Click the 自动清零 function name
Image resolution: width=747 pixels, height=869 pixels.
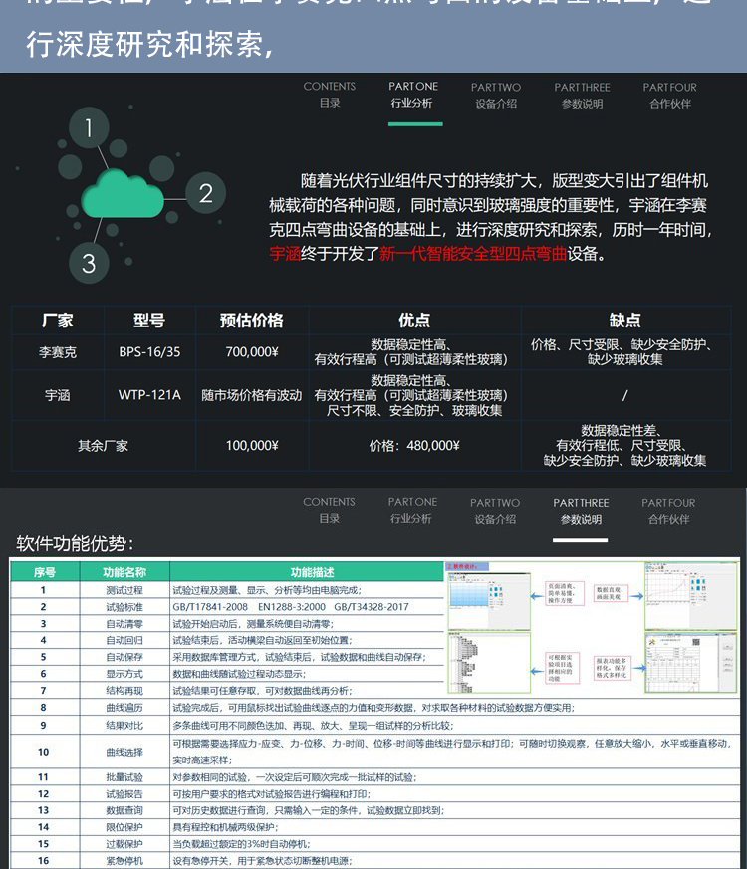124,623
